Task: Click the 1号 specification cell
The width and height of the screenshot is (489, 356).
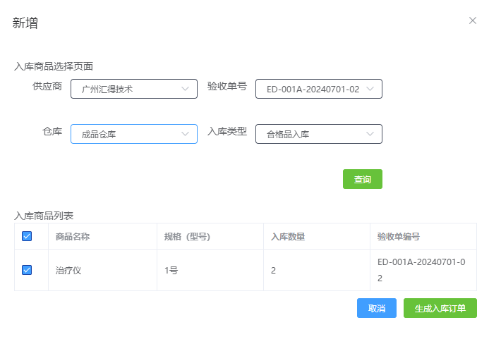Action: pos(171,270)
